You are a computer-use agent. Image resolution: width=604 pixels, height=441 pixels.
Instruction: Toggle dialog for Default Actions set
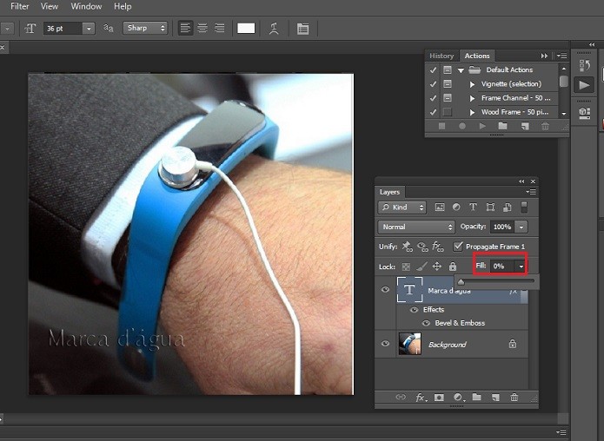tap(448, 70)
